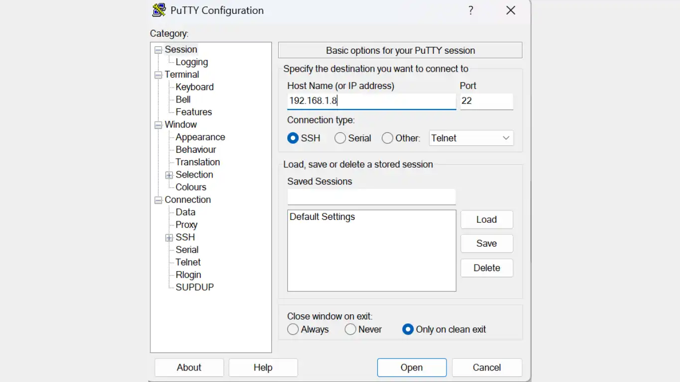Collapse the Session tree node
Screen dimensions: 680x382
click(x=158, y=50)
